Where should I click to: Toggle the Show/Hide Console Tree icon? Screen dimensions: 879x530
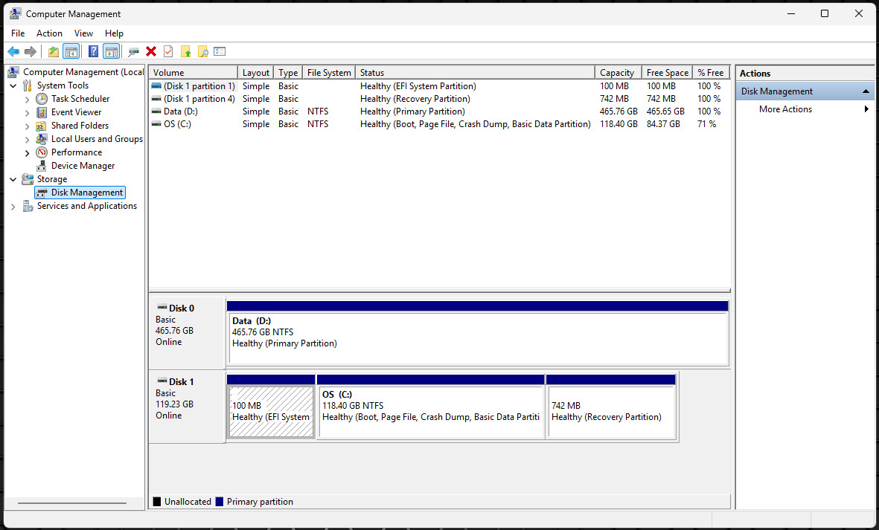click(71, 51)
